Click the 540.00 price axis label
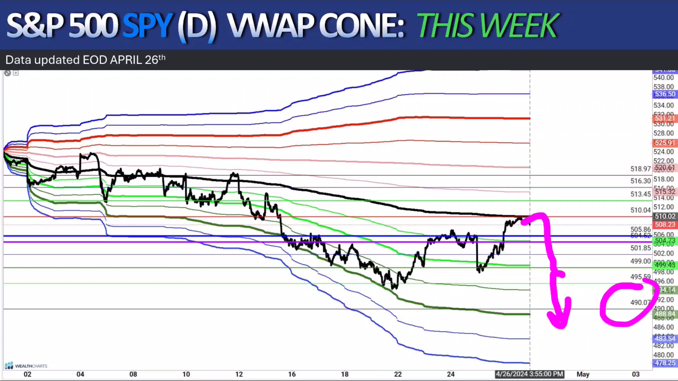The image size is (678, 381). point(664,78)
